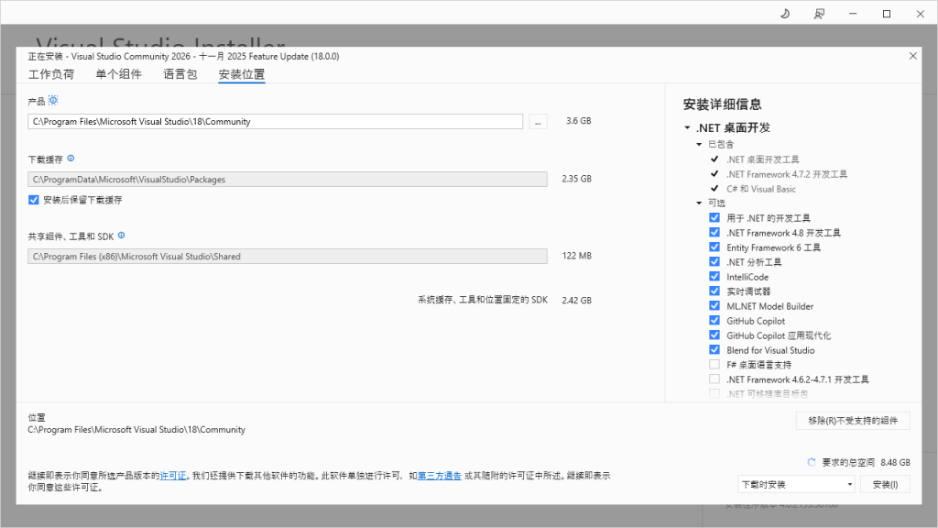Open the 语言包 tab
Screen dimensions: 938x528
(x=180, y=74)
